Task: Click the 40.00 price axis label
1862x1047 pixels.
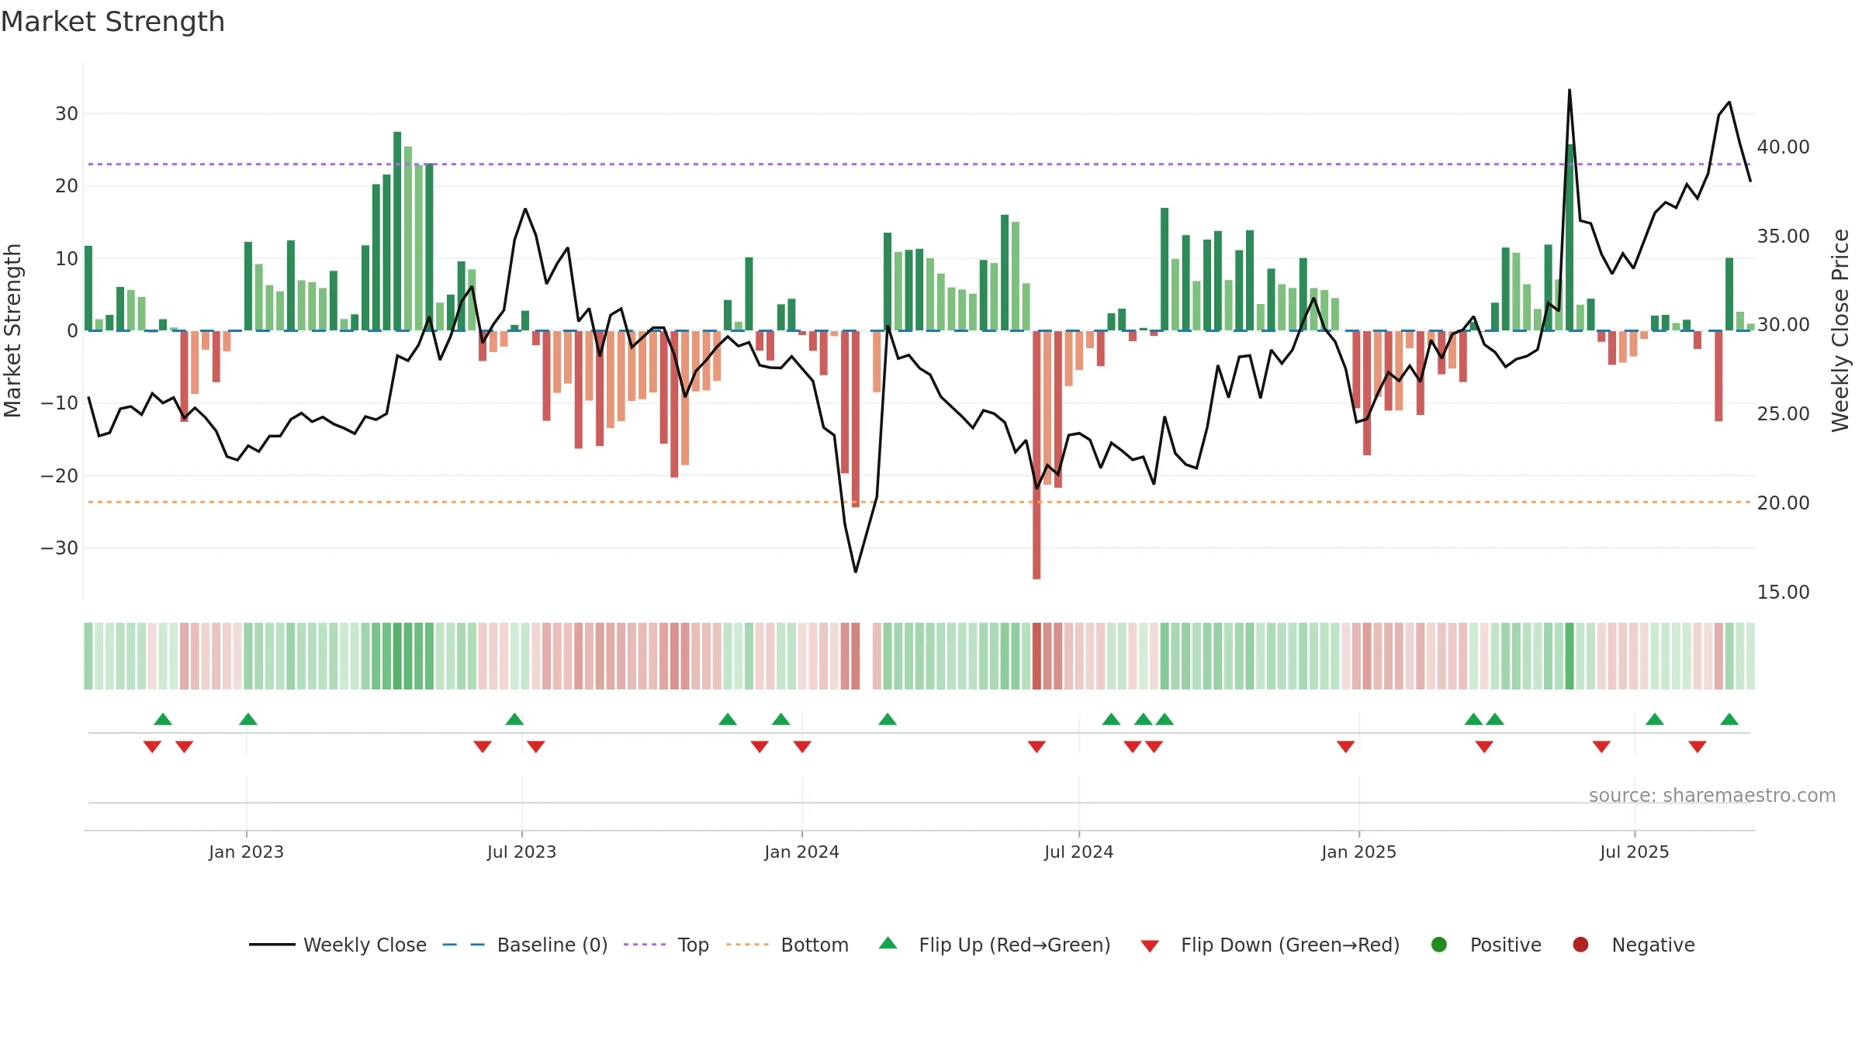Action: click(x=1783, y=147)
